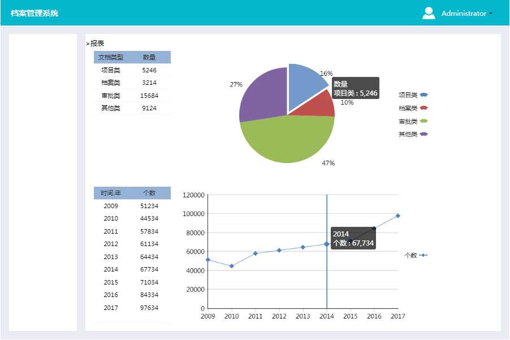Select year 2017 in the table
The image size is (510, 340).
(111, 307)
